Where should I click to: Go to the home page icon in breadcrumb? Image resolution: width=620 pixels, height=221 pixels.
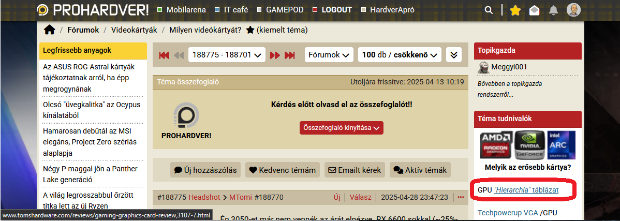point(49,30)
